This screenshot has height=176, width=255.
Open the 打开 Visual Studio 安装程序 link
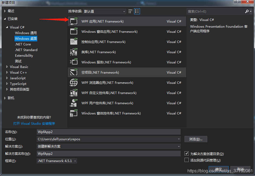34,124
